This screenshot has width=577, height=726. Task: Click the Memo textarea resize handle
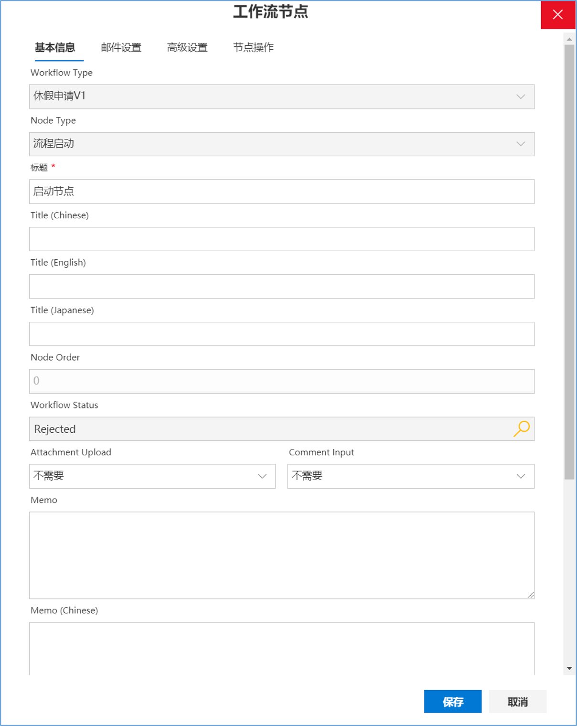tap(531, 595)
